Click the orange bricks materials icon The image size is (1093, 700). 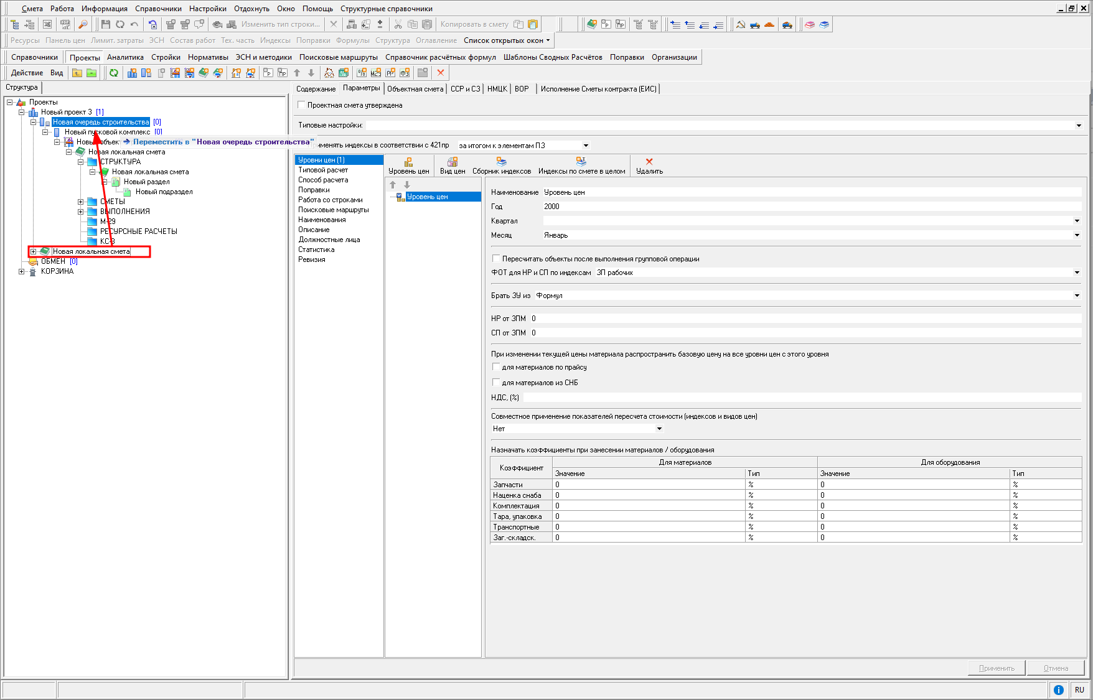769,24
